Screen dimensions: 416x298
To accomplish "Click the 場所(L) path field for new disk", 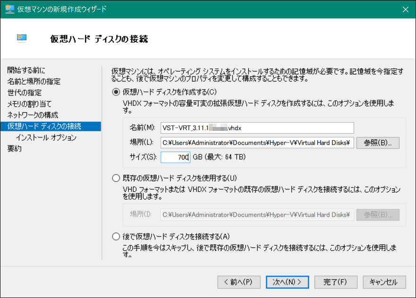I will click(257, 143).
